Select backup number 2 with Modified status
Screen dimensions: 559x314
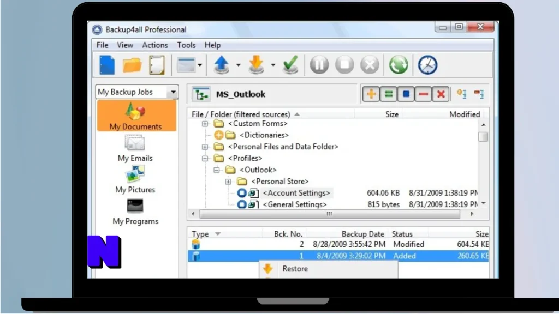pyautogui.click(x=338, y=245)
